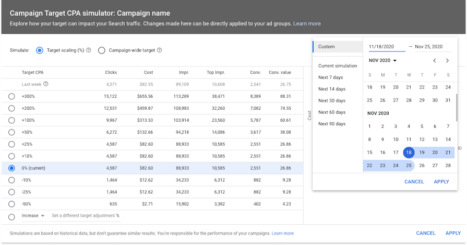Image resolution: width=467 pixels, height=245 pixels.
Task: Choose the -50% target CPA row
Action: click(12, 204)
